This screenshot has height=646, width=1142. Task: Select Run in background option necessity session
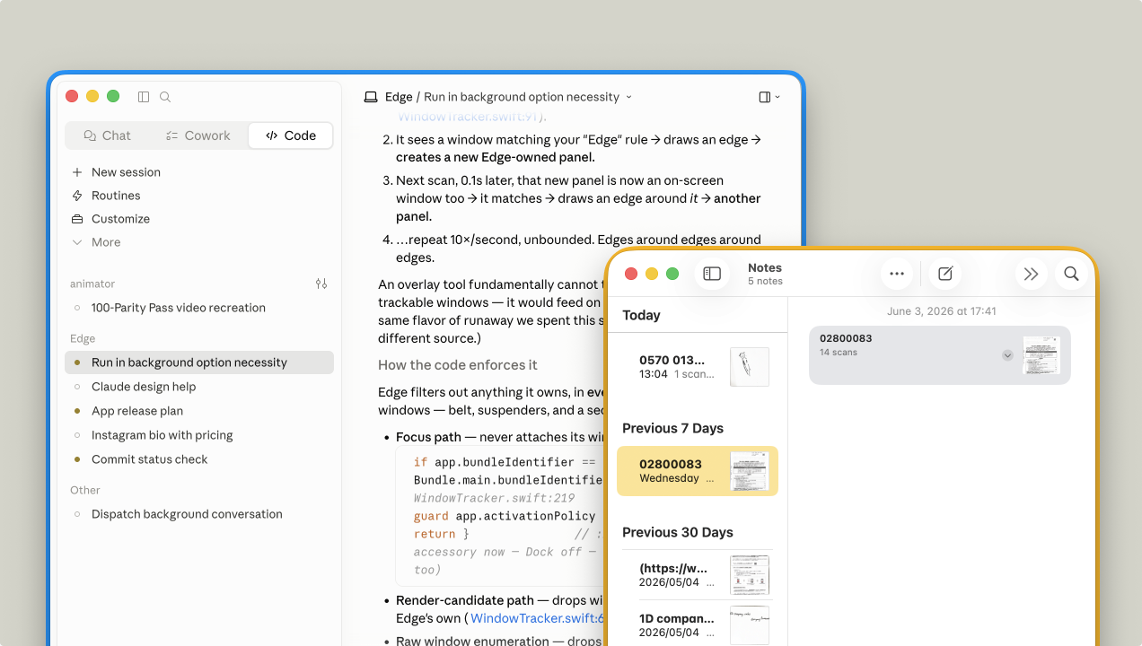pyautogui.click(x=199, y=362)
